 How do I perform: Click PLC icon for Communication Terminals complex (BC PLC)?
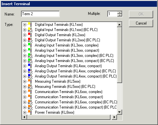click(x=30, y=102)
